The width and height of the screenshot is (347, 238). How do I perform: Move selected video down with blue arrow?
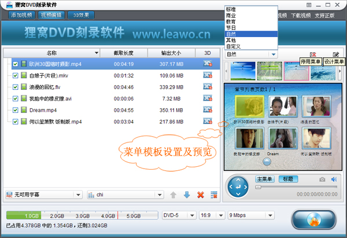187,195
